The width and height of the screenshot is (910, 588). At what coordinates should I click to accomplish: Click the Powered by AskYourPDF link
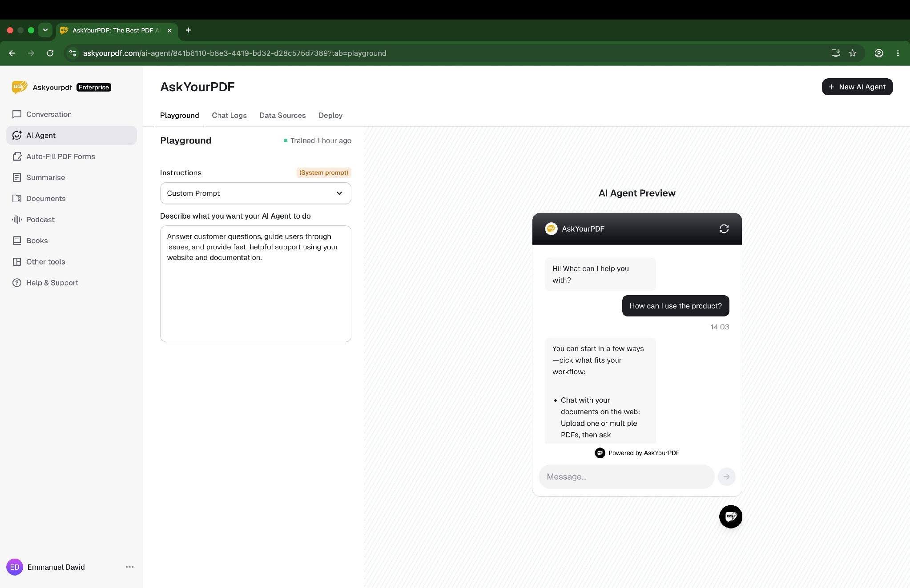637,453
